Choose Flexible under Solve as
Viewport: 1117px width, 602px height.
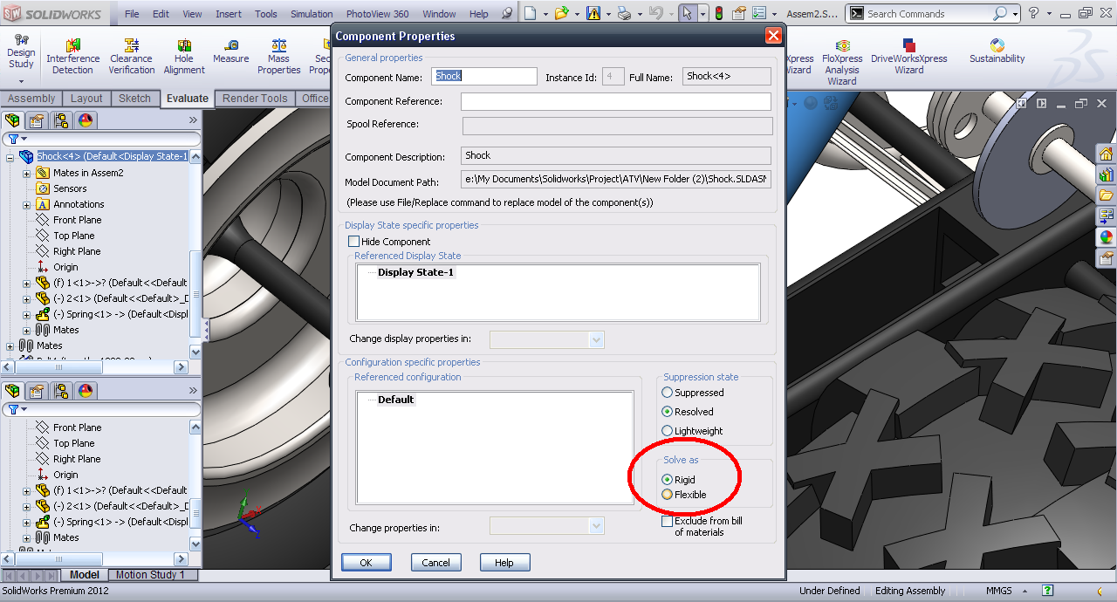pyautogui.click(x=668, y=495)
